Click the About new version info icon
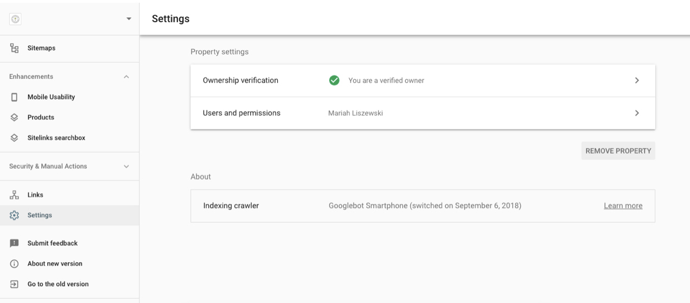Image resolution: width=690 pixels, height=303 pixels. point(15,264)
